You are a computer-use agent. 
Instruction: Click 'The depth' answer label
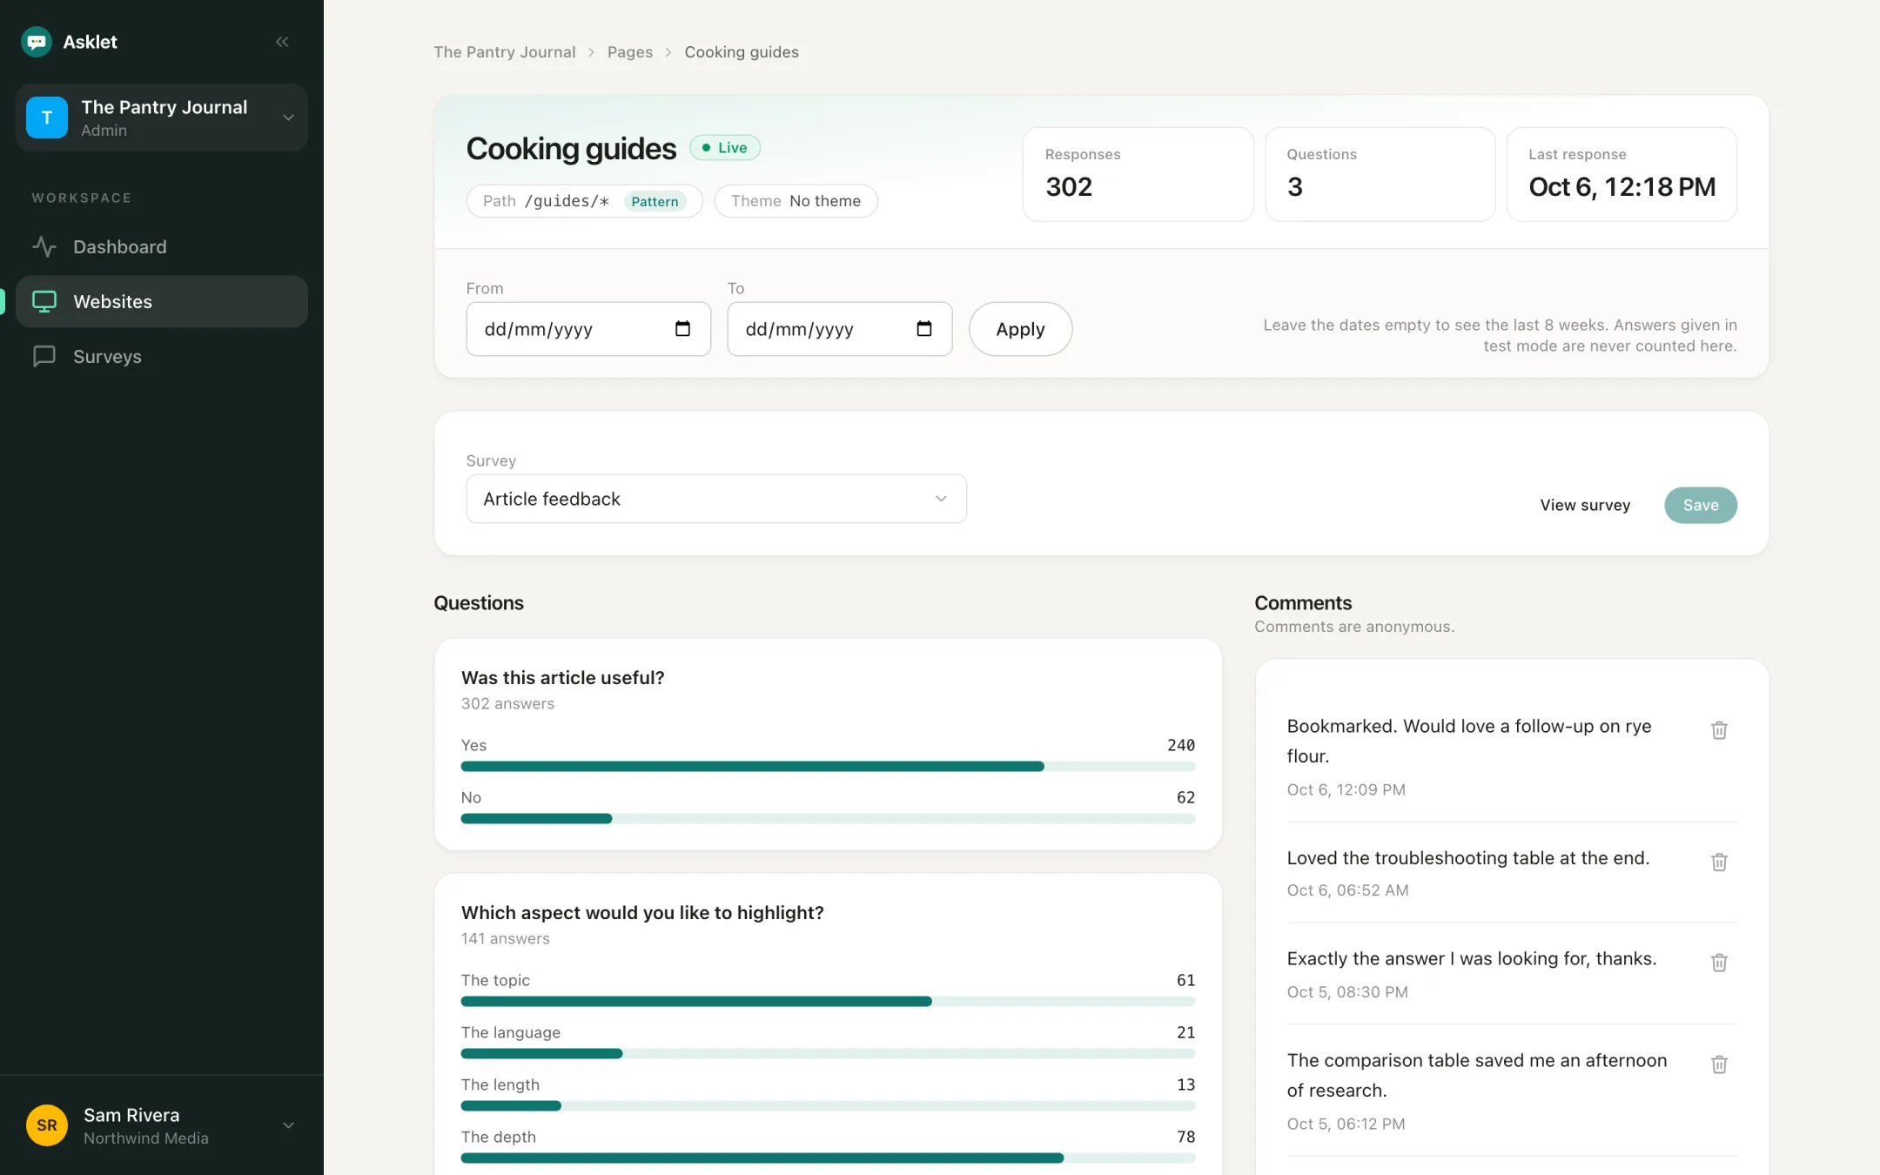[499, 1137]
